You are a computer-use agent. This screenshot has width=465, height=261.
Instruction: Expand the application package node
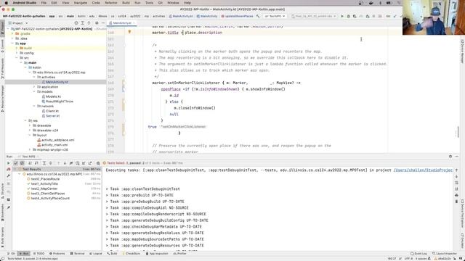click(x=34, y=87)
